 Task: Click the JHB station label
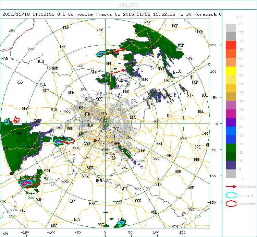(x=96, y=140)
